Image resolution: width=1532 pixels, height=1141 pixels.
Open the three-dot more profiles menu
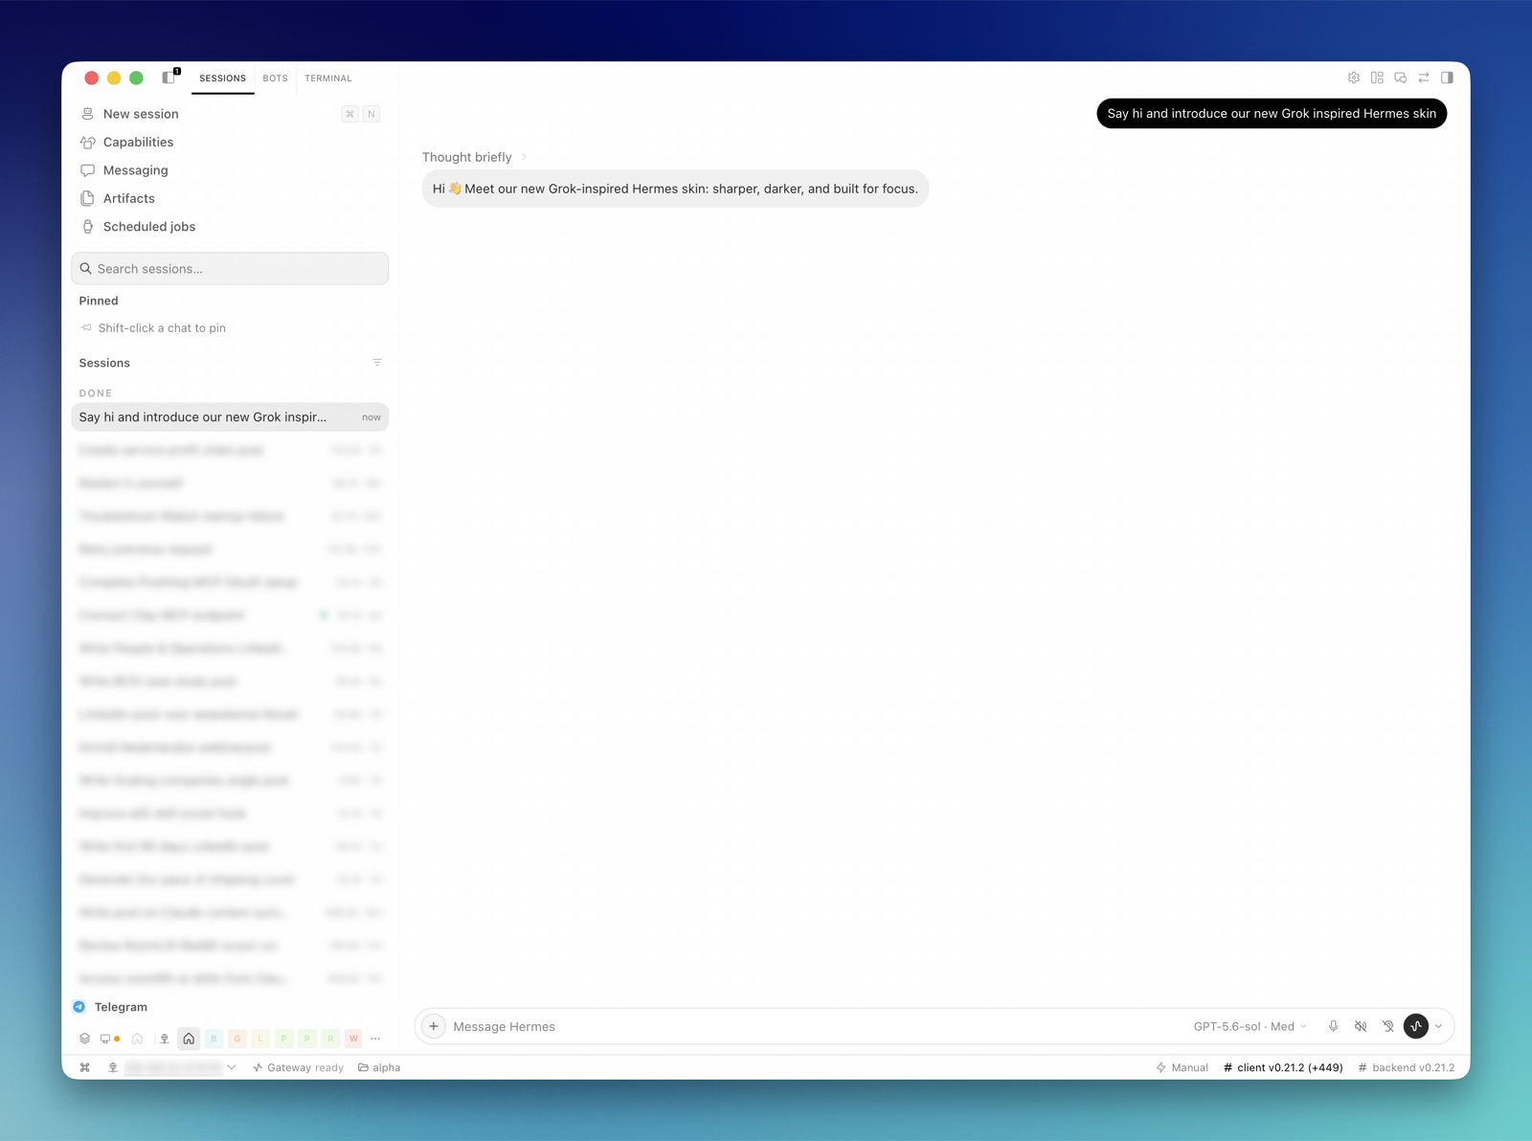(375, 1039)
